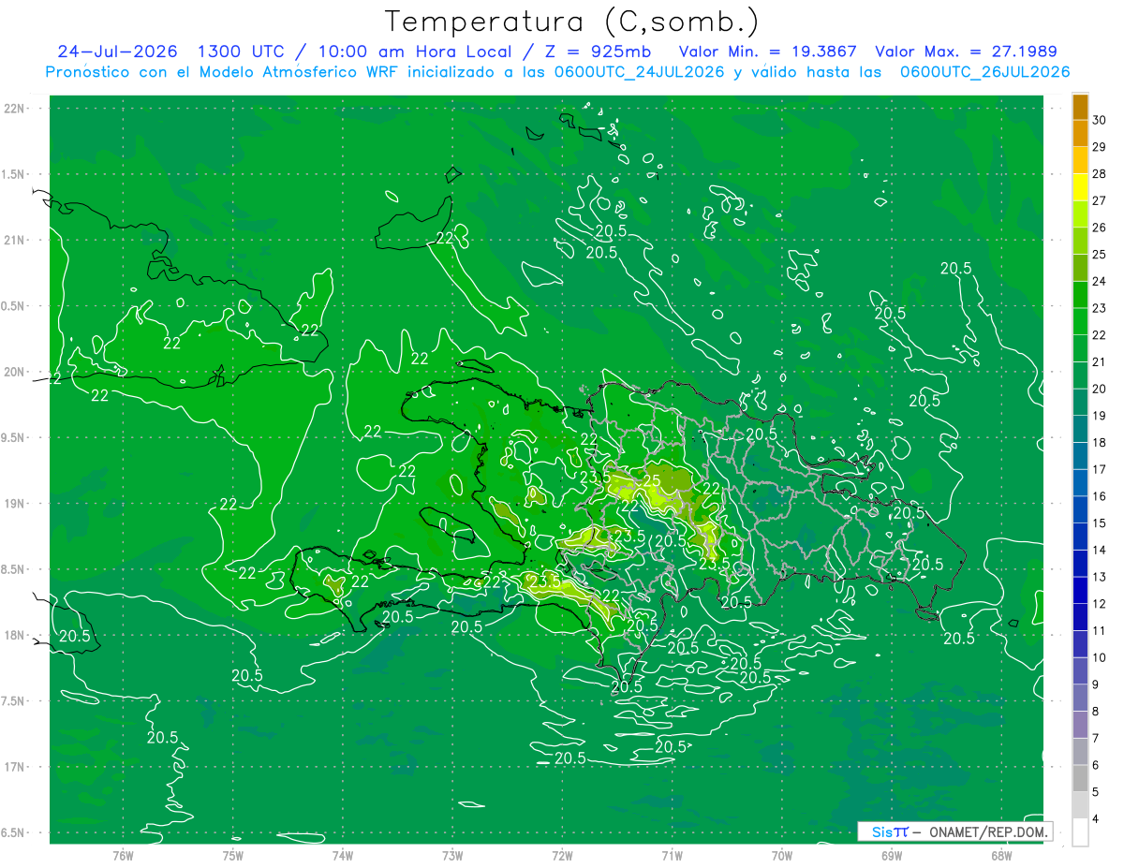Click the '68W' longitude axis label
The height and width of the screenshot is (868, 1124).
pyautogui.click(x=1000, y=855)
